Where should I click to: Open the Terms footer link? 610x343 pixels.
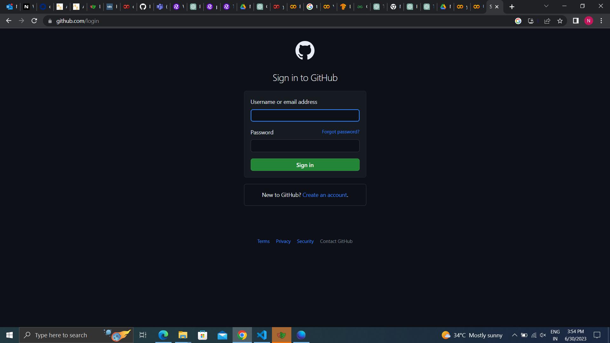tap(263, 241)
